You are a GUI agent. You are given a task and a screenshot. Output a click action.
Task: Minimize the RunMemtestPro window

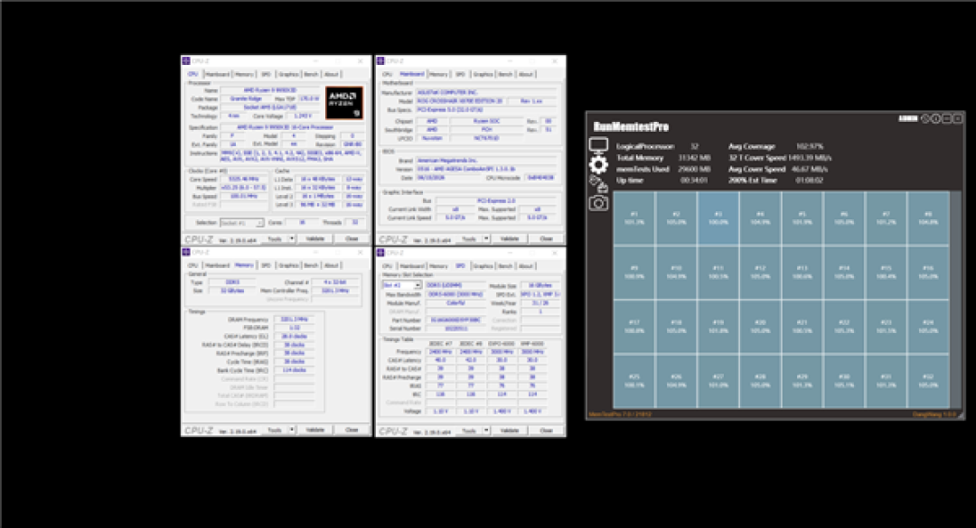point(947,118)
